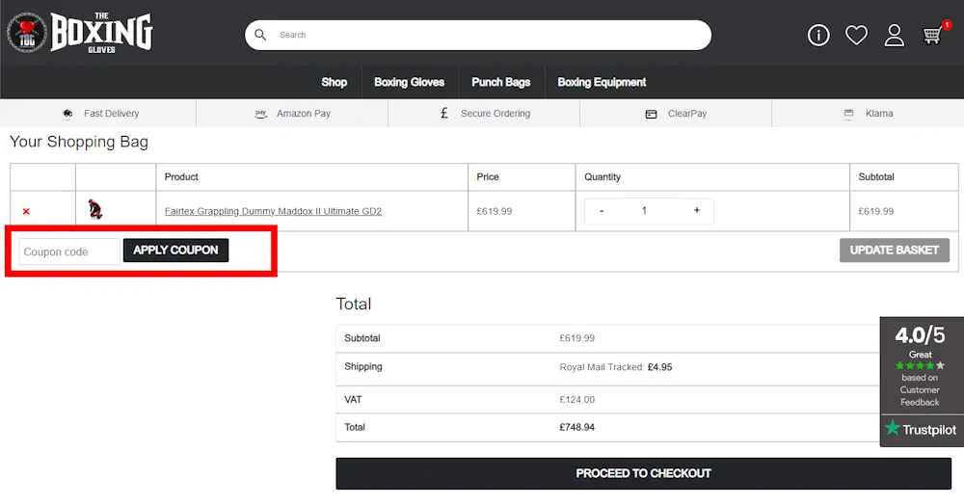Click the UPDATE BASKET button
Image resolution: width=964 pixels, height=504 pixels.
(895, 251)
